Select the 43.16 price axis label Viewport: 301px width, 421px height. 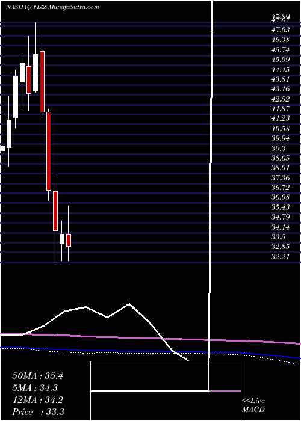[280, 89]
